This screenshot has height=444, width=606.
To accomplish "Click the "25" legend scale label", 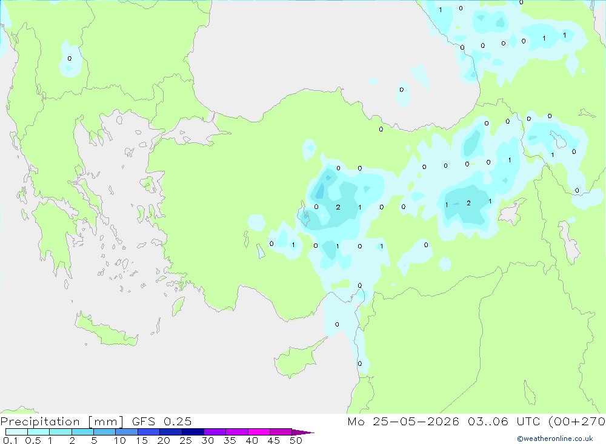I will click(186, 440).
